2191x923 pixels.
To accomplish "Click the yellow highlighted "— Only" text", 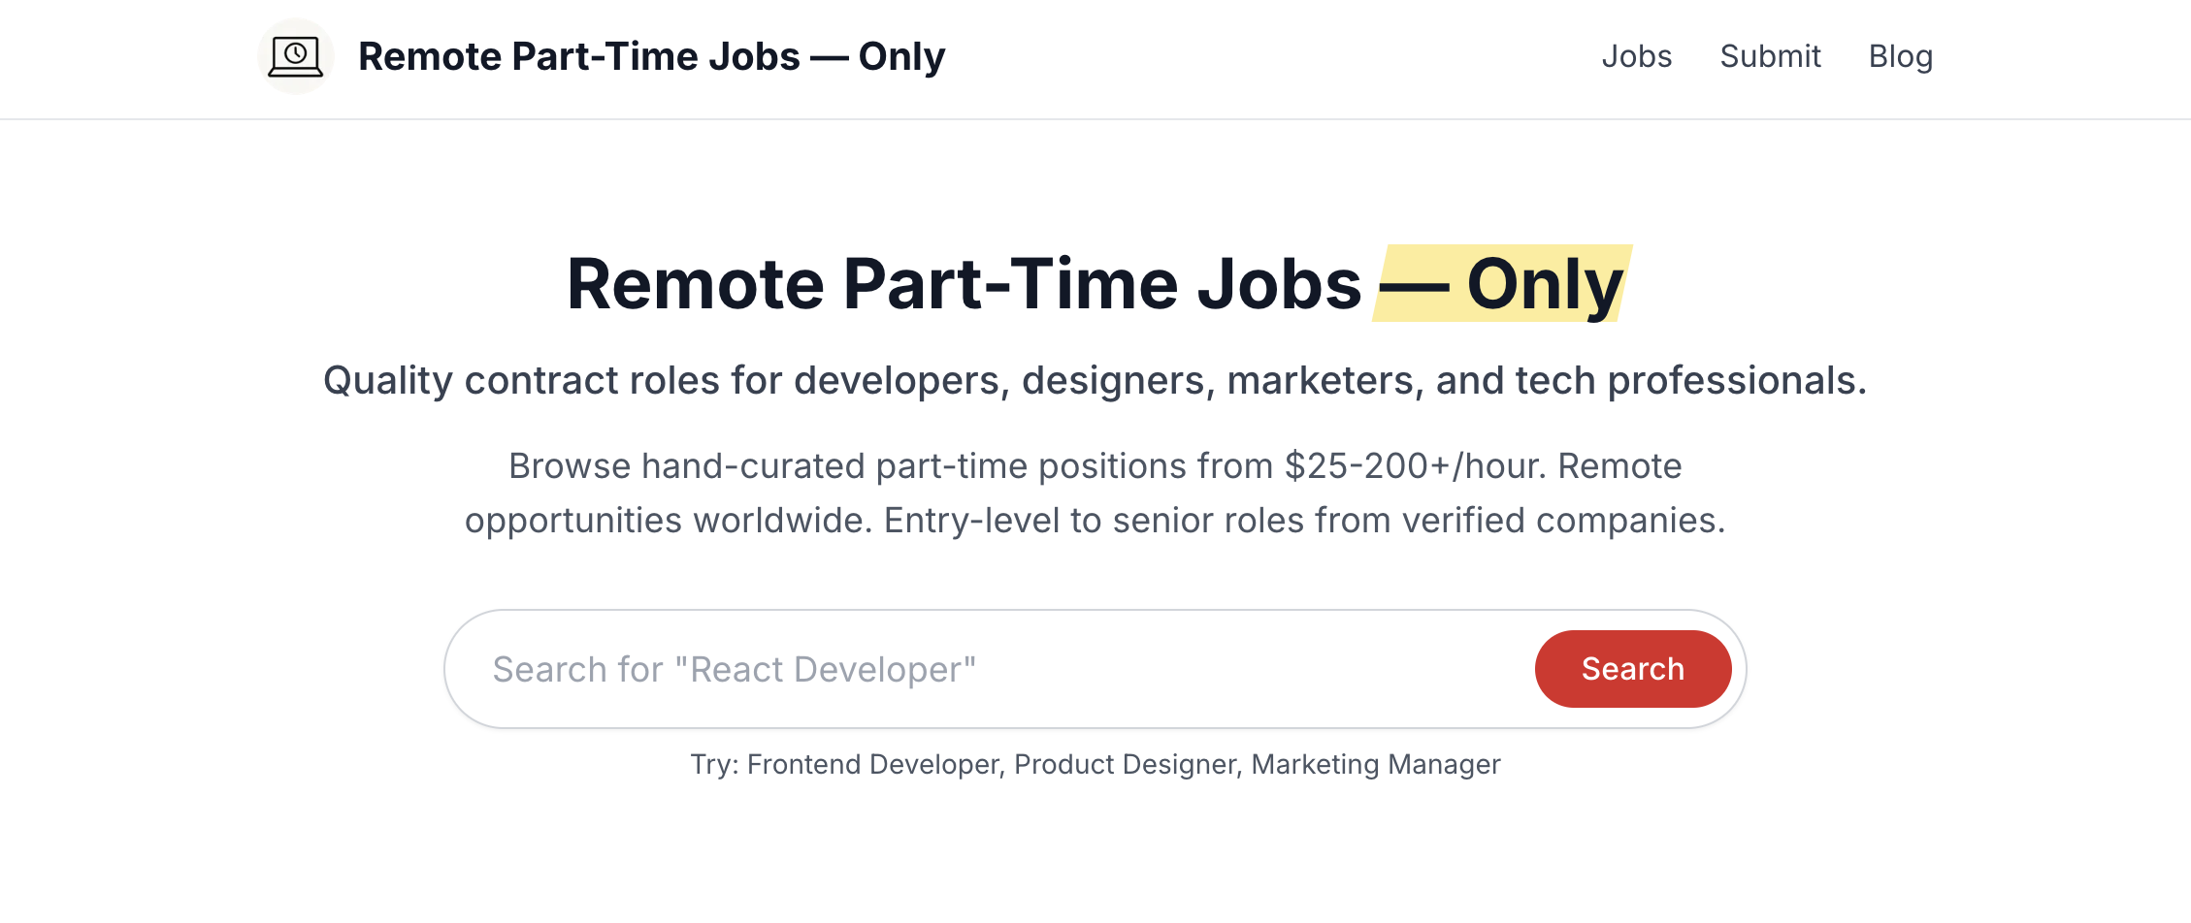I will pos(1502,283).
